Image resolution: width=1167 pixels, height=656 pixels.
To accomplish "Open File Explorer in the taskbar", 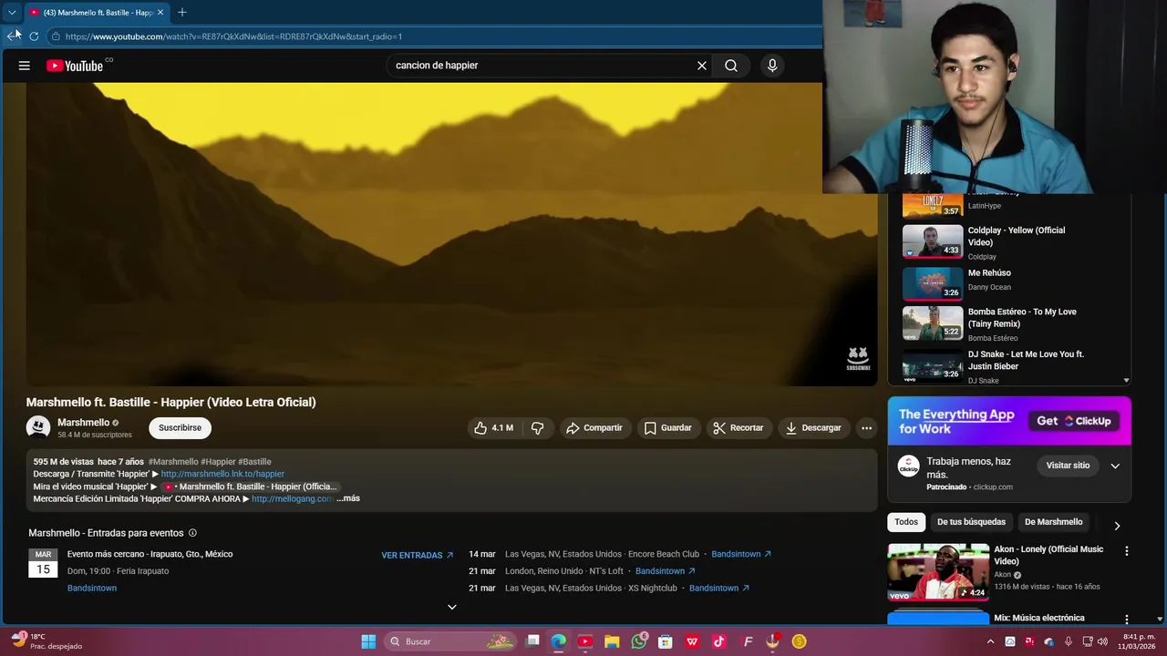I will pyautogui.click(x=612, y=641).
